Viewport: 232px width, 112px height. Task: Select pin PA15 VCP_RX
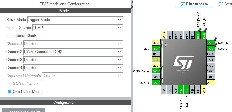[204, 35]
